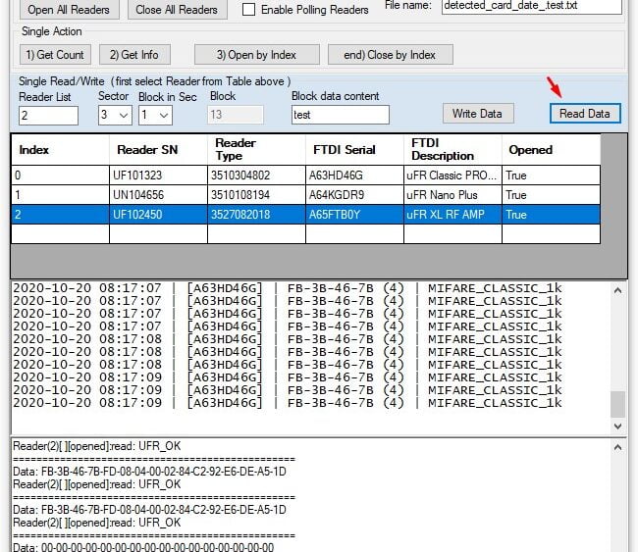
Task: Click the 1) Get Count button
Action: pyautogui.click(x=54, y=55)
